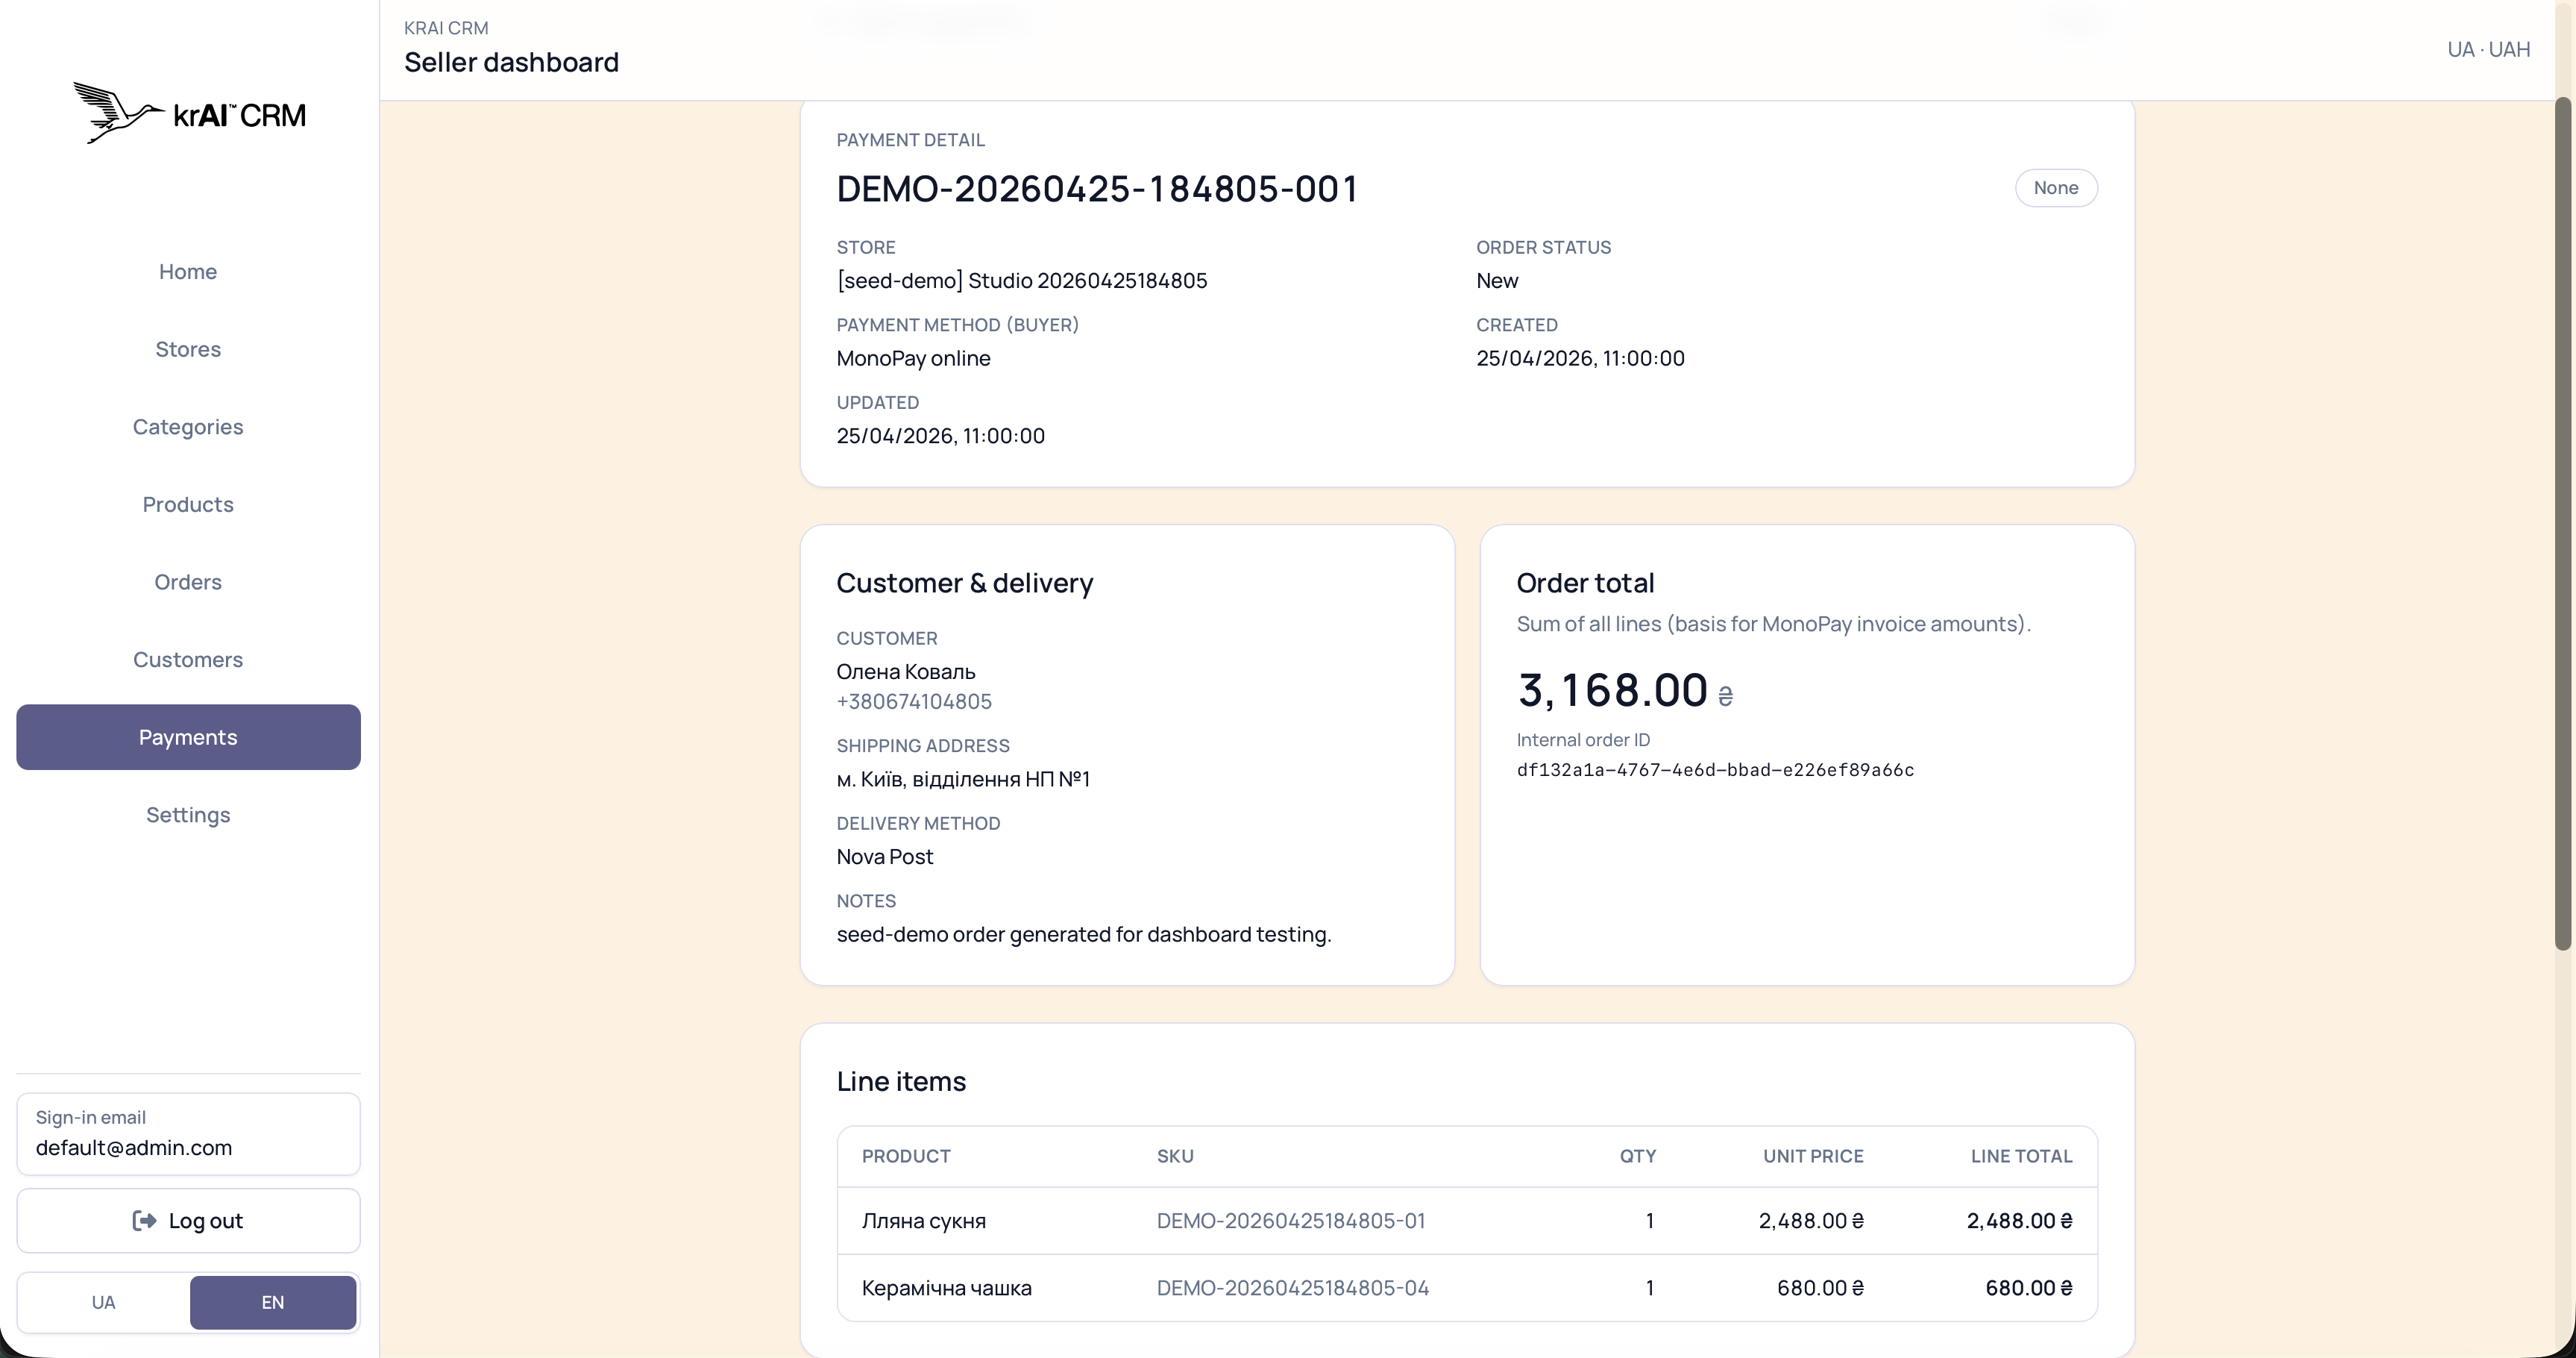Click order status value New

(1497, 281)
